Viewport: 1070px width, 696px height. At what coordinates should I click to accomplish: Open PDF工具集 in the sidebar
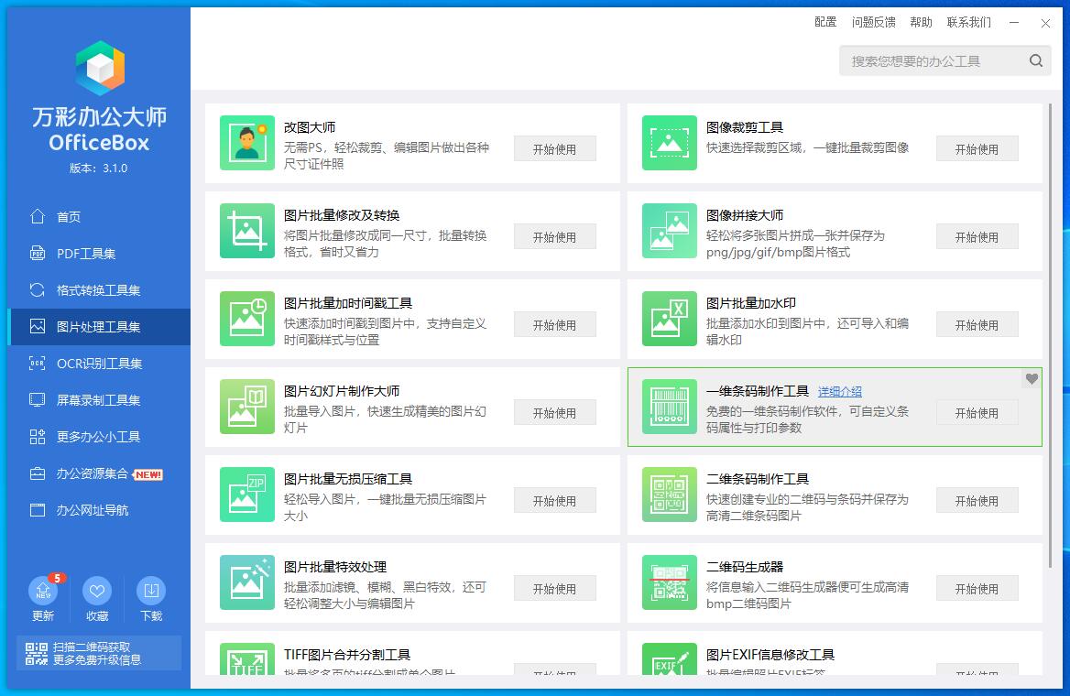click(99, 254)
